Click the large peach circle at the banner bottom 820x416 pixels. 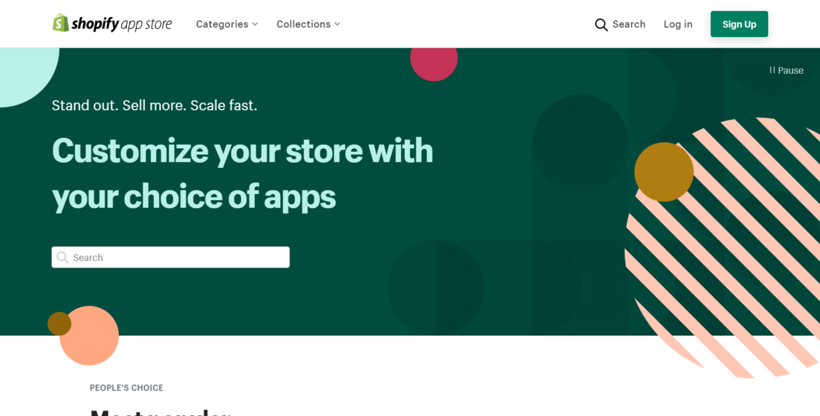(x=91, y=337)
